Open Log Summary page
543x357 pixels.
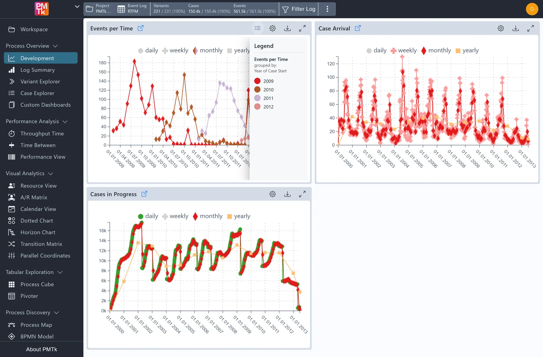(41, 70)
